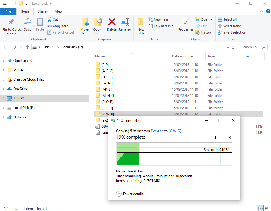
Task: Switch to the Share ribbon tab
Action: pyautogui.click(x=42, y=11)
